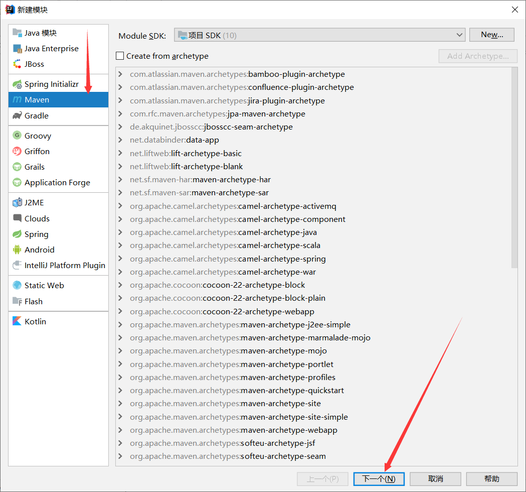The height and width of the screenshot is (492, 526).
Task: Select Android module type
Action: point(58,250)
